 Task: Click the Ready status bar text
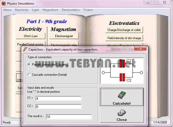click(7, 122)
